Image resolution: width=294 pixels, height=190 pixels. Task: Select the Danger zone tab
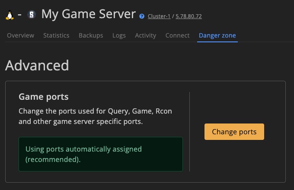(x=217, y=35)
